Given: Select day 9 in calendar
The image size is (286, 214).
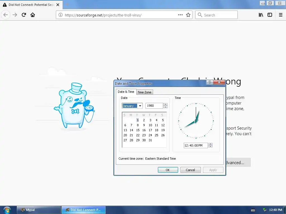Looking at the screenshot, I should pyautogui.click(x=144, y=125).
